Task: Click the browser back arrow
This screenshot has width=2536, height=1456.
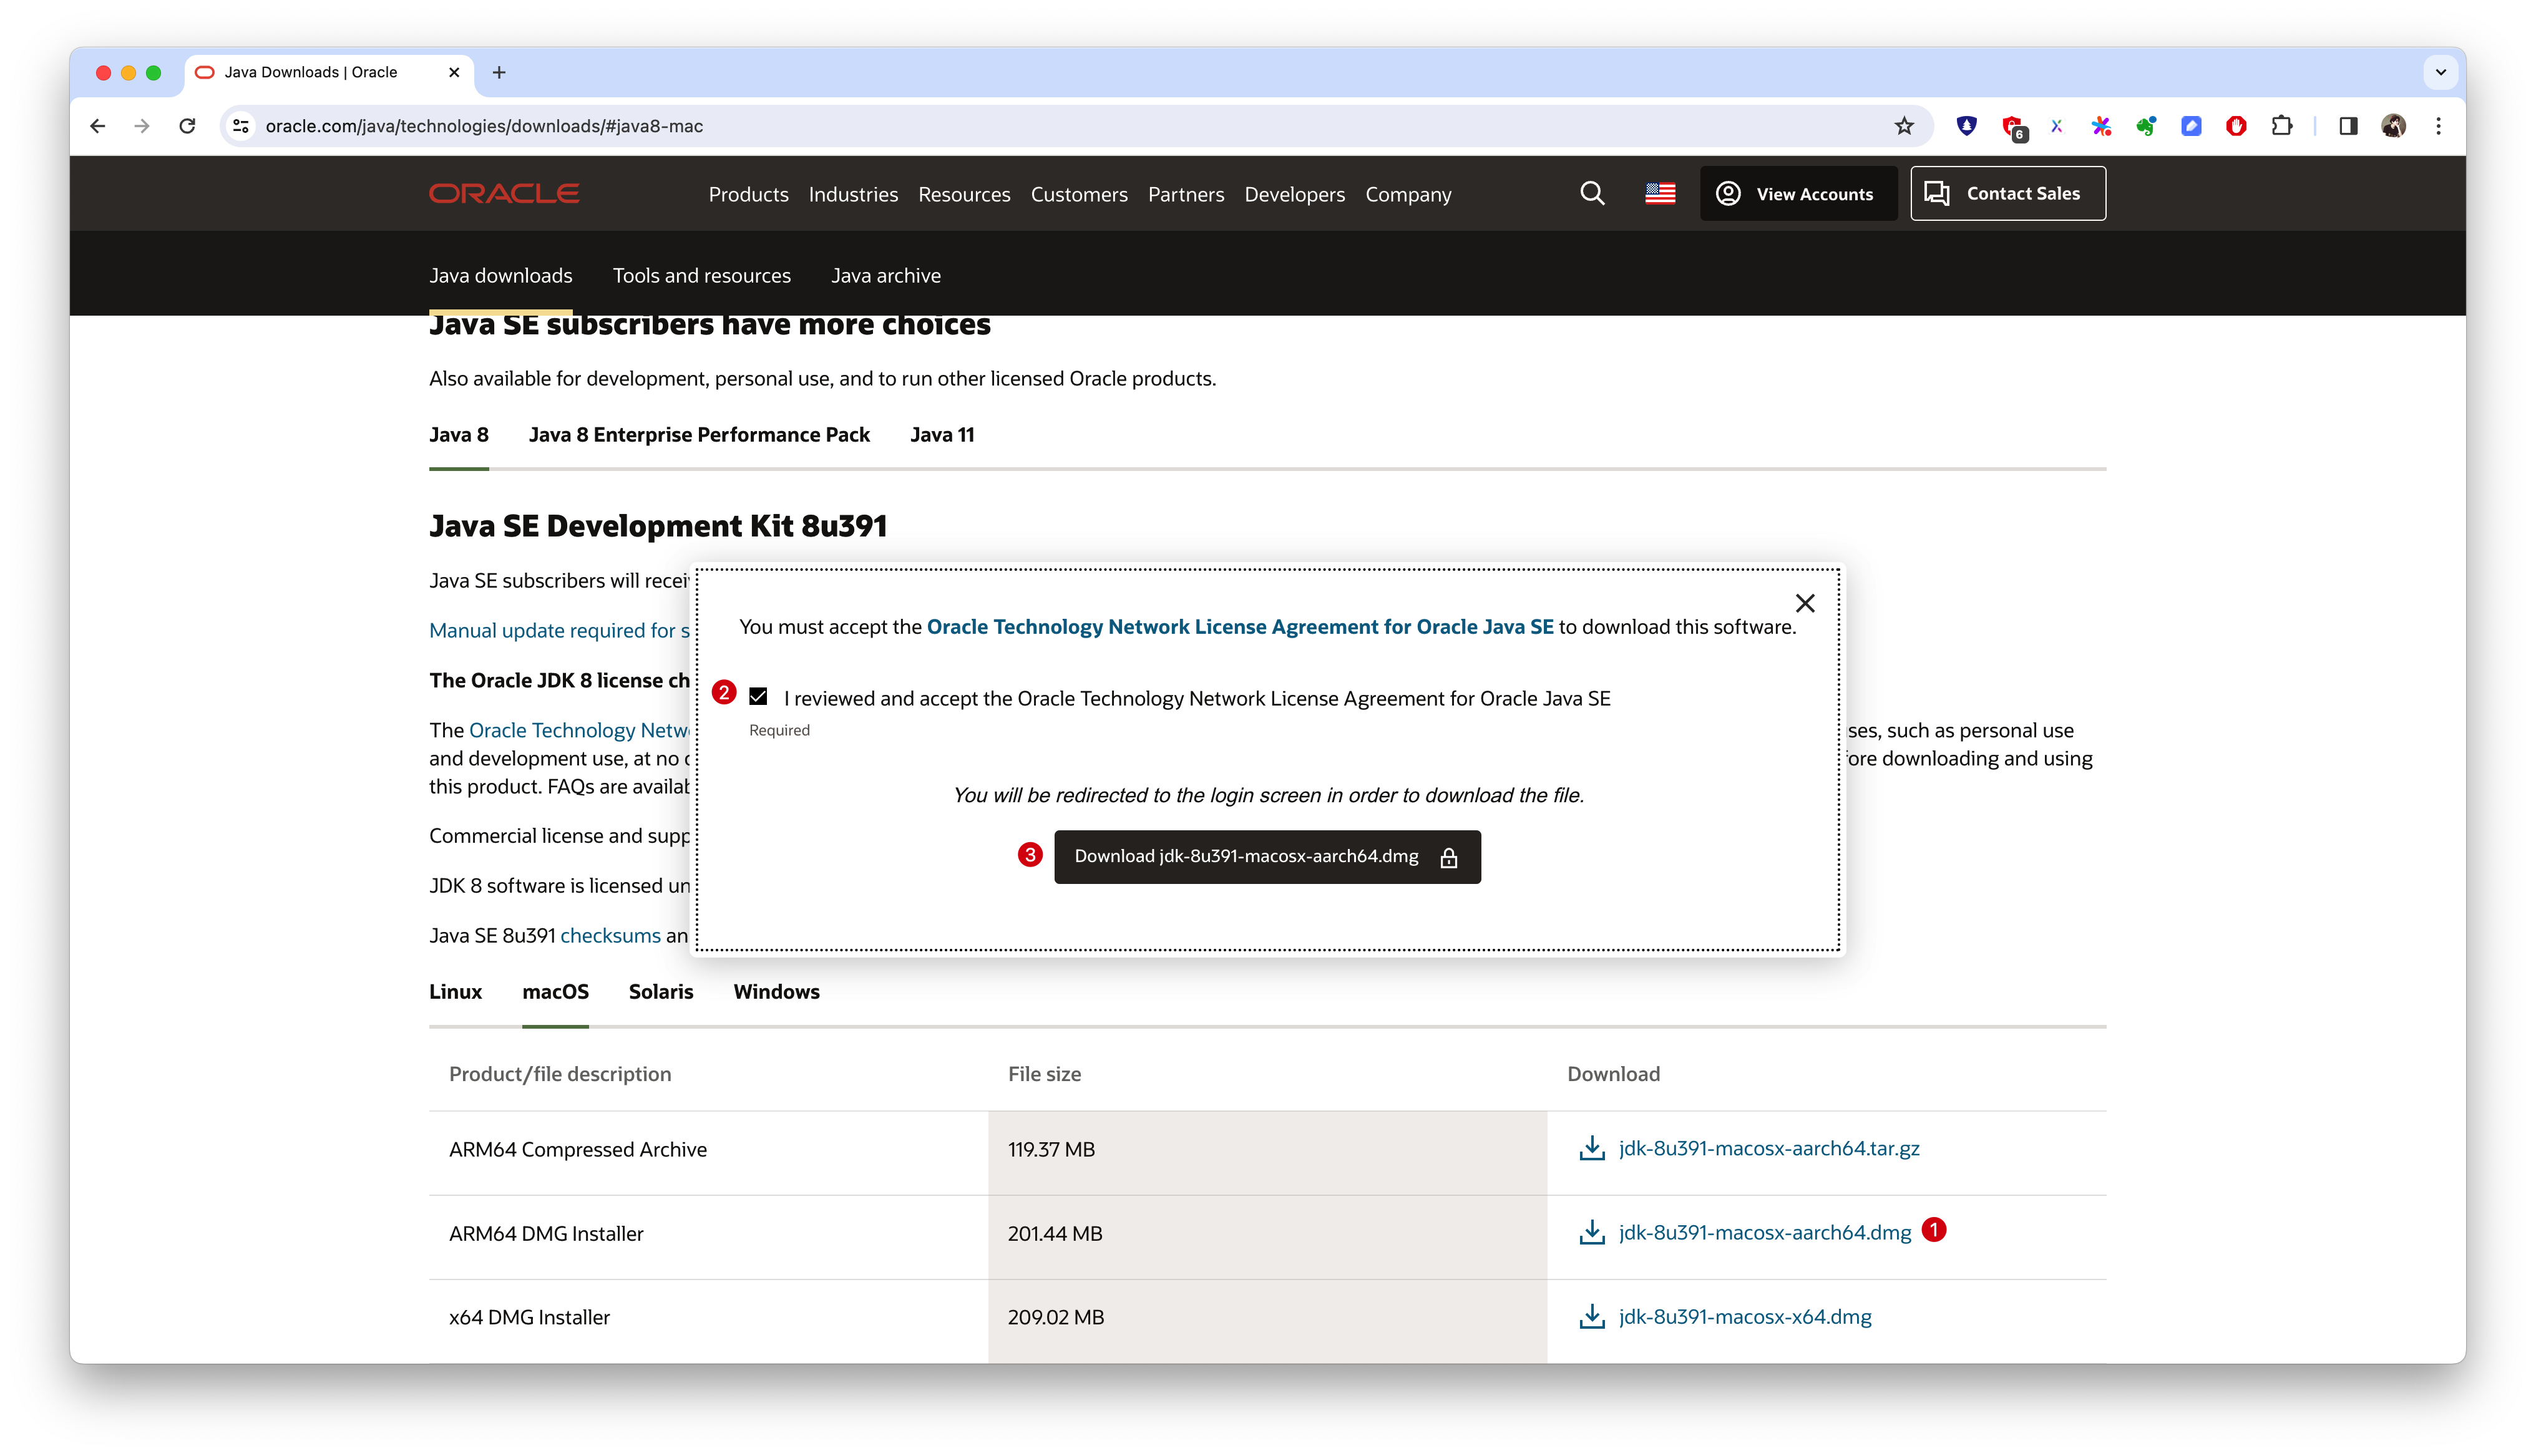Action: [97, 126]
